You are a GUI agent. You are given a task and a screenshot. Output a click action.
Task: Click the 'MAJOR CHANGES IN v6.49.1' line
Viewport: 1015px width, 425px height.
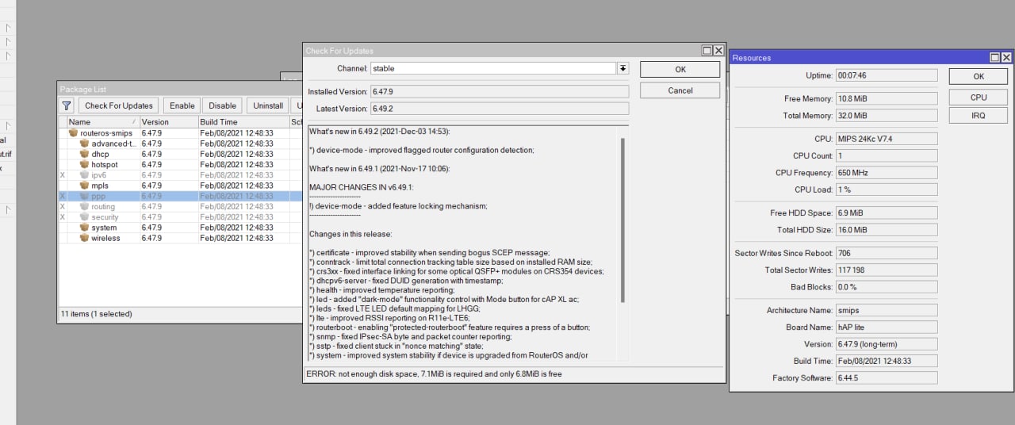(x=361, y=187)
